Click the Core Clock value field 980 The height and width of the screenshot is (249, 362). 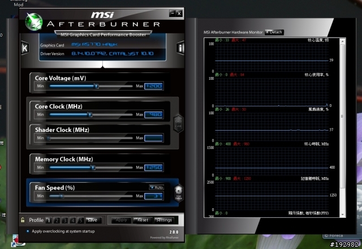pyautogui.click(x=154, y=114)
